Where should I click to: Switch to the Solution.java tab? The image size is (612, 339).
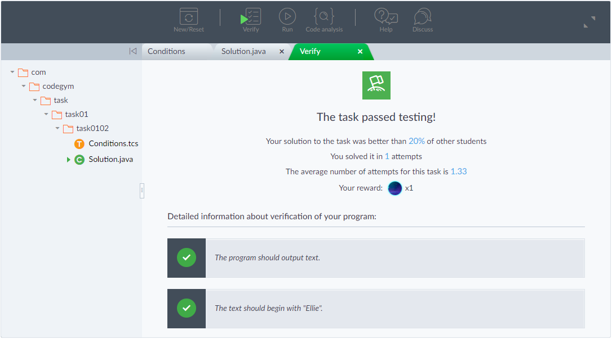click(243, 51)
